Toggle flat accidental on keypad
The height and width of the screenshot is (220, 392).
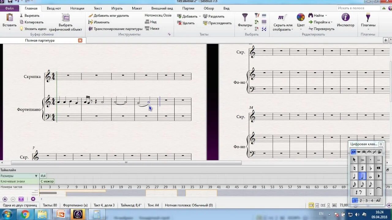pyautogui.click(x=371, y=168)
